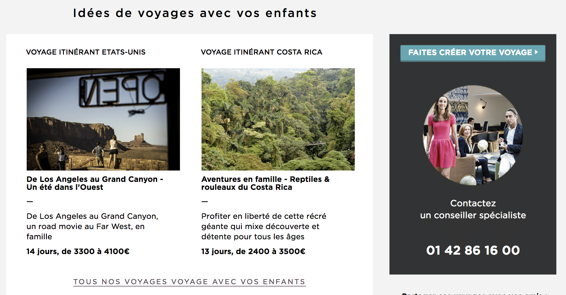Click the circular travel advisors photo

[473, 135]
